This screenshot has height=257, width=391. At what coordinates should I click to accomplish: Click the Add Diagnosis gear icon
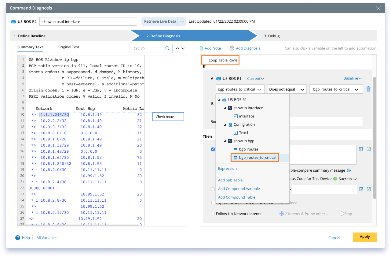232,48
